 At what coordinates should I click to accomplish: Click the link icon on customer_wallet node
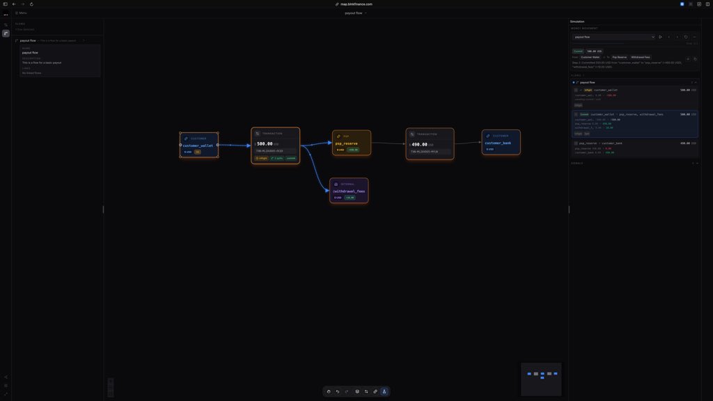pos(186,139)
